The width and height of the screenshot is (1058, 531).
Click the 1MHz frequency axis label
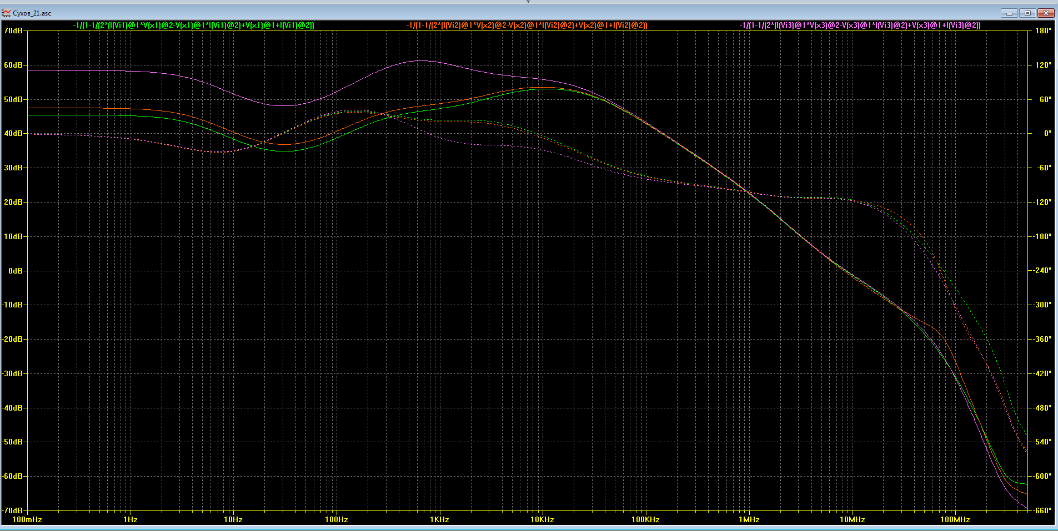[749, 519]
